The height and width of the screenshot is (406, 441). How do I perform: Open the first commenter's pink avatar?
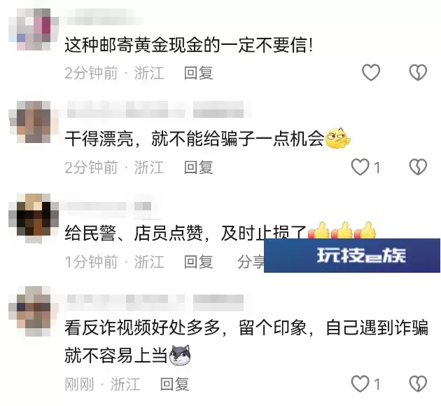(34, 29)
